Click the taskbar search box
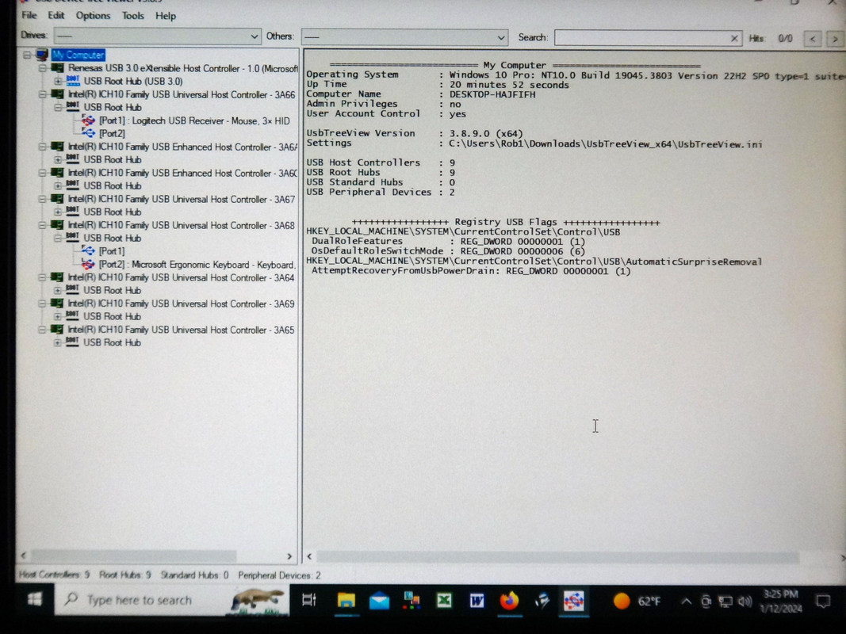Screen dimensions: 846x634 171,600
